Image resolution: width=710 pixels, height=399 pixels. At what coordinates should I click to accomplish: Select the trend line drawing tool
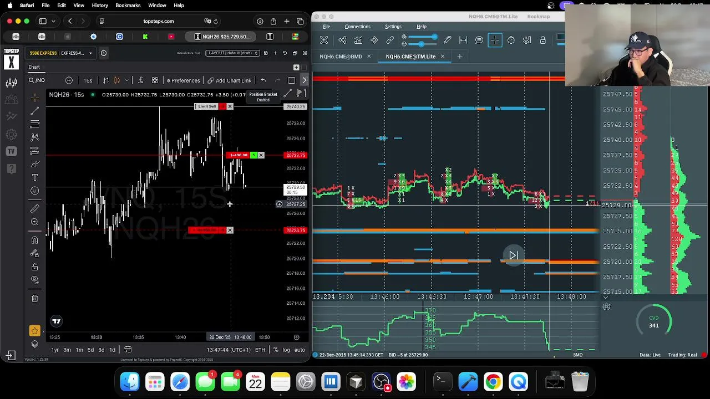coord(34,111)
